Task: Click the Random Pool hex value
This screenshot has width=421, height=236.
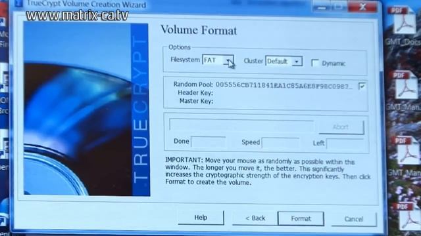Action: point(284,86)
